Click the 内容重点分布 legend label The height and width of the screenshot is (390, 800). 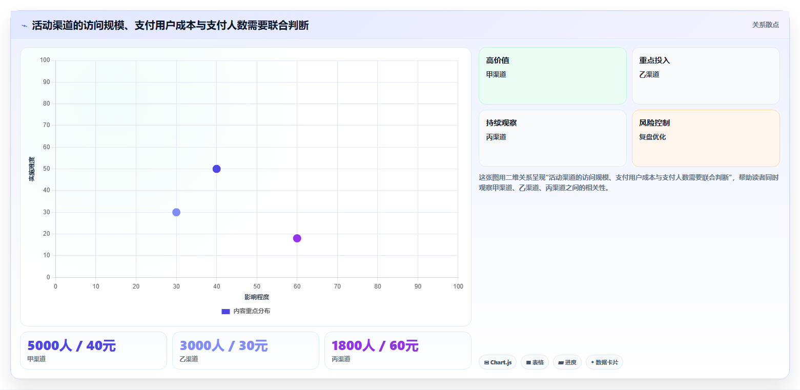(x=252, y=311)
